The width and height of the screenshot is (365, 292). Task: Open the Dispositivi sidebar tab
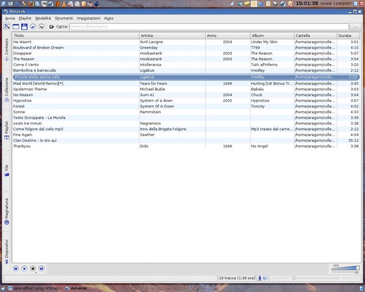(x=7, y=251)
